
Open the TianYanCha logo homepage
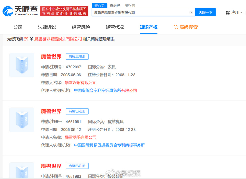(20, 11)
